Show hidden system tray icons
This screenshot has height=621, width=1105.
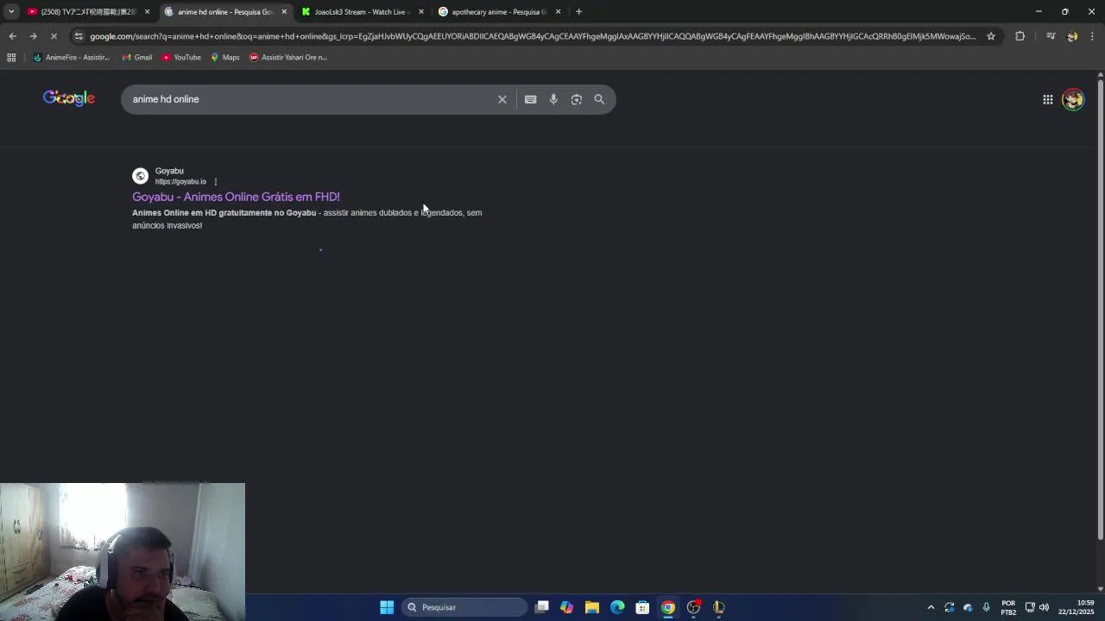pyautogui.click(x=931, y=607)
